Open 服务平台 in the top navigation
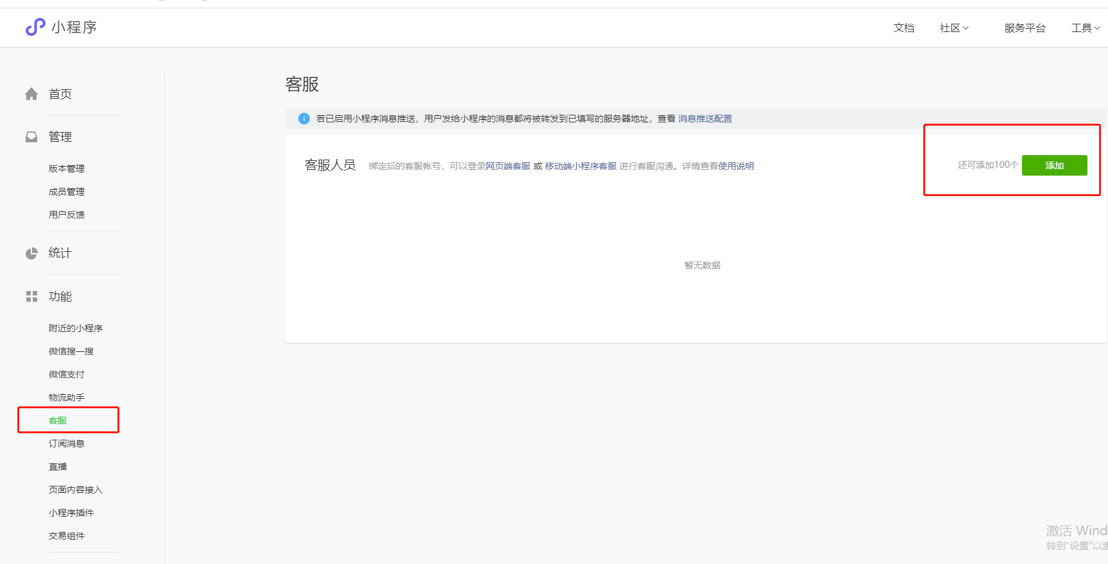1108x564 pixels. (x=1025, y=28)
